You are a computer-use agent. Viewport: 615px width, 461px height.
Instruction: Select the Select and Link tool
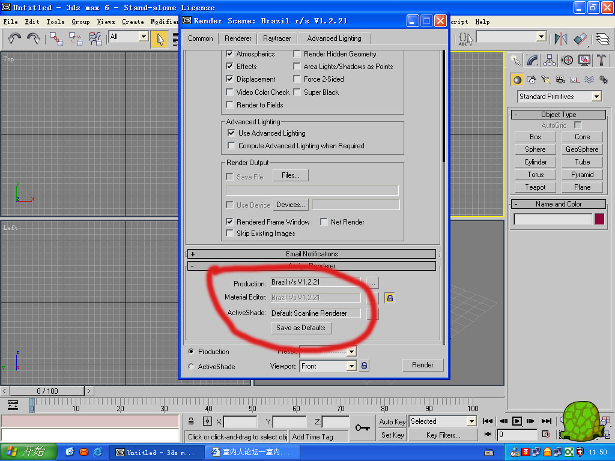(x=56, y=39)
